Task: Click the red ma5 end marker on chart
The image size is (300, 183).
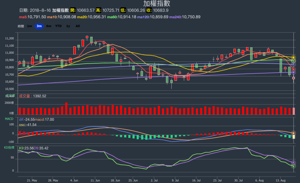Action: pos(294,69)
